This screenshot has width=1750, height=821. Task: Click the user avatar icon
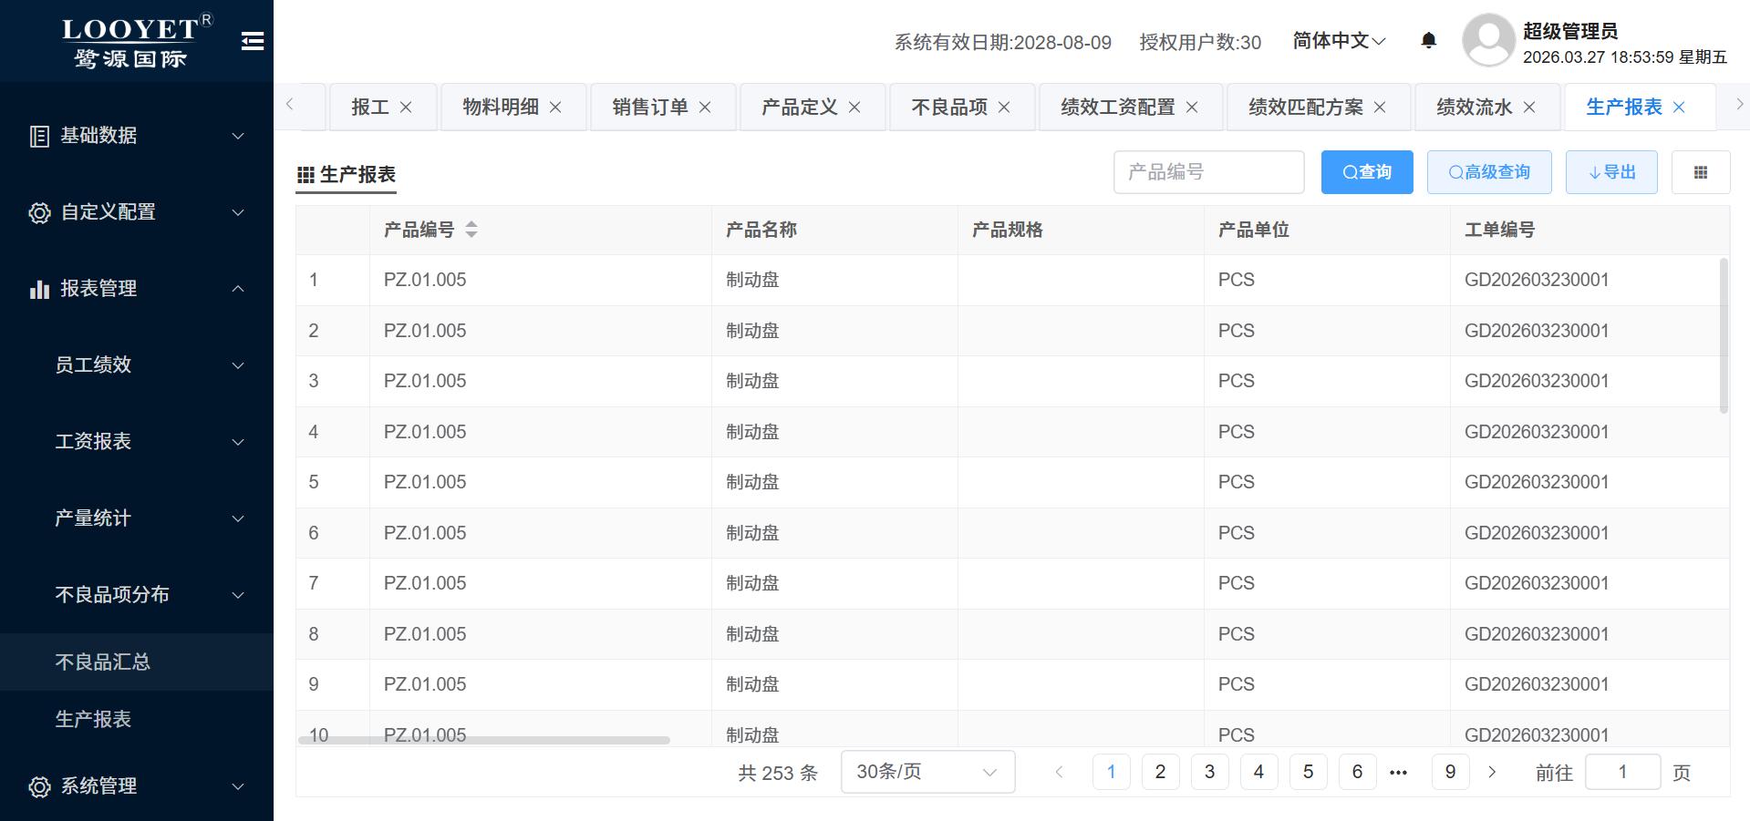click(x=1487, y=40)
